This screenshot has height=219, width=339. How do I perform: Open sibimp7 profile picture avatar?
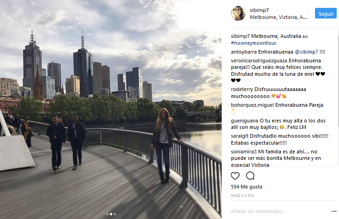[x=238, y=13]
